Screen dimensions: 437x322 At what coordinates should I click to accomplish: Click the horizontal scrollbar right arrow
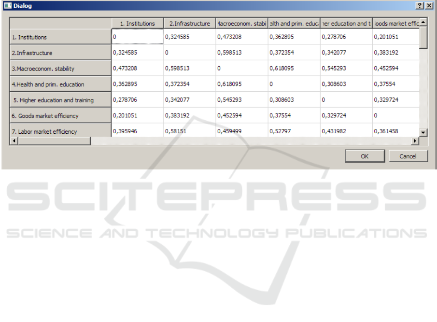click(415, 141)
